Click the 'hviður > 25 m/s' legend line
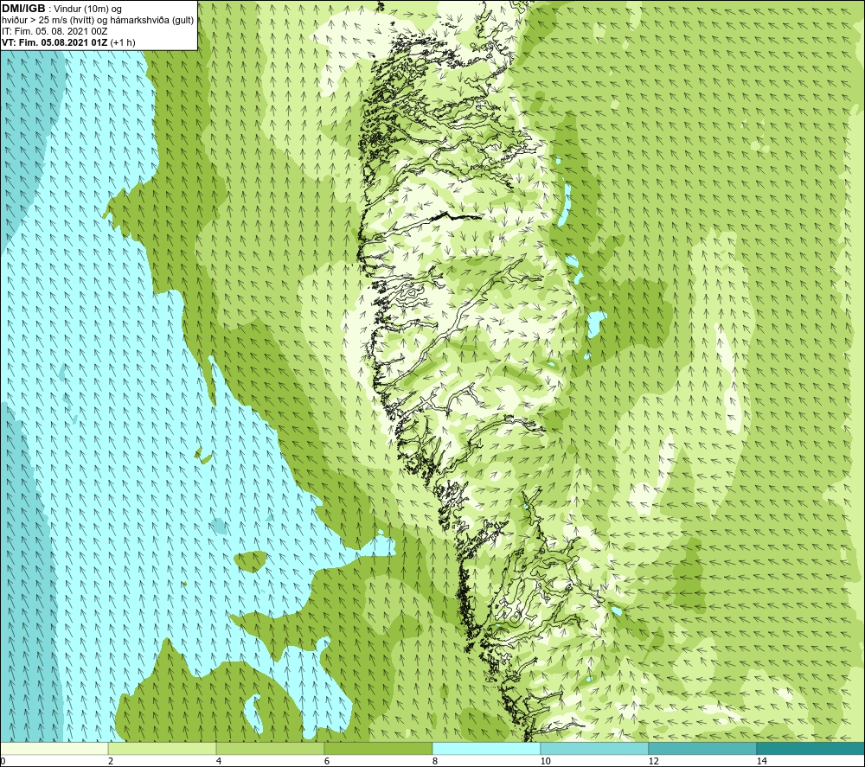 tap(98, 21)
